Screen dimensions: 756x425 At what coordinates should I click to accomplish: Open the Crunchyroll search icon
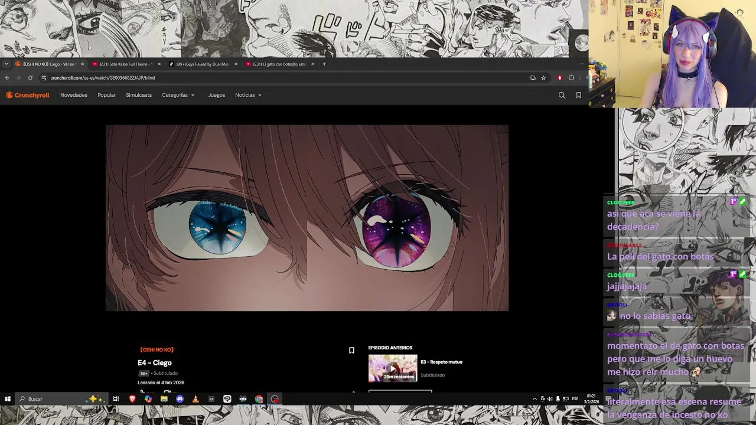click(x=562, y=95)
